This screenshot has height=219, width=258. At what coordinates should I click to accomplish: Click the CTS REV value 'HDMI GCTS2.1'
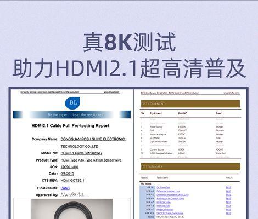tap(72, 180)
